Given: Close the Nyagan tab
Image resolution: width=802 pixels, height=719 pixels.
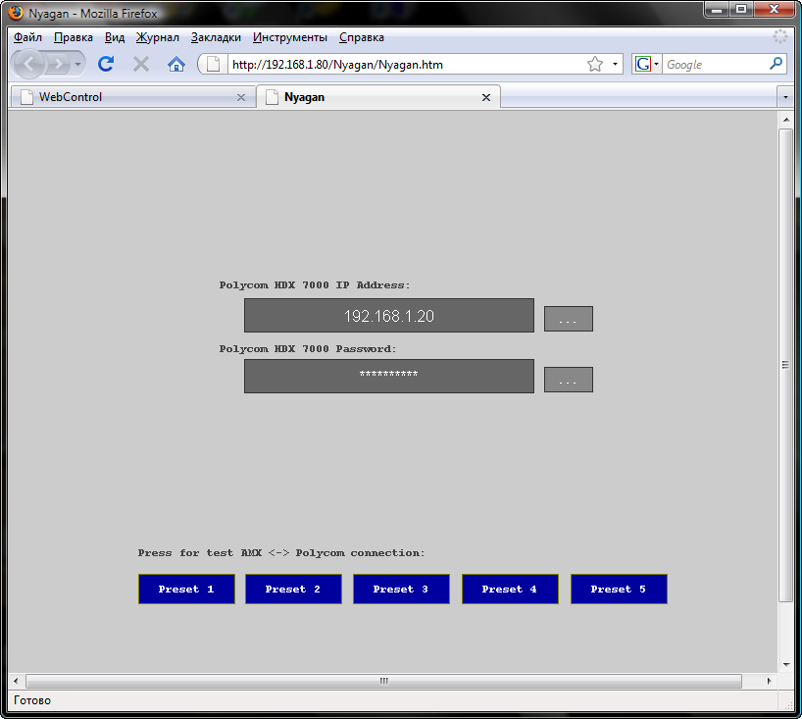Looking at the screenshot, I should pos(486,97).
